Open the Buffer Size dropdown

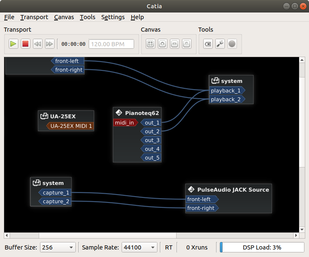point(58,247)
